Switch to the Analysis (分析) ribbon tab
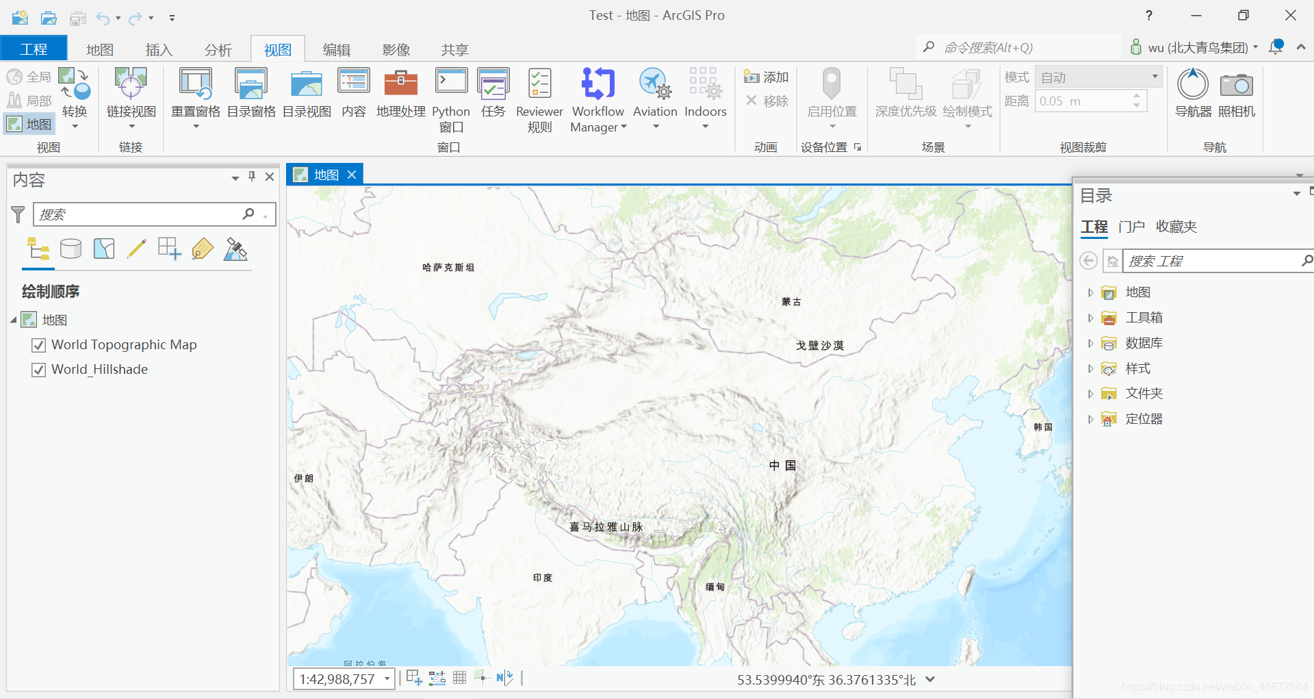The image size is (1314, 699). click(218, 50)
